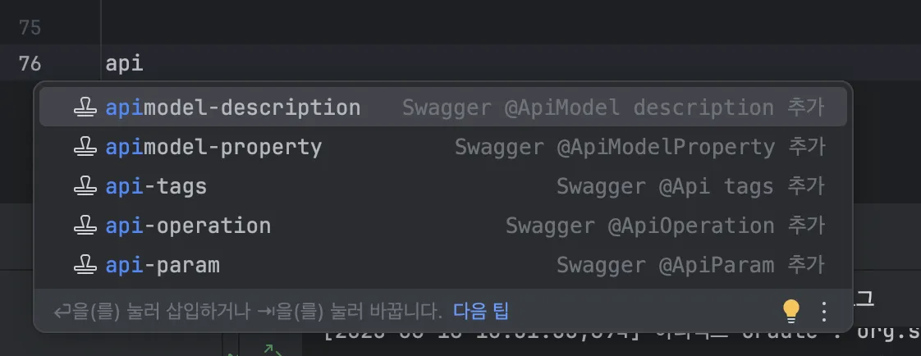The height and width of the screenshot is (356, 921).
Task: Open the 다음 팁 link
Action: (x=481, y=312)
